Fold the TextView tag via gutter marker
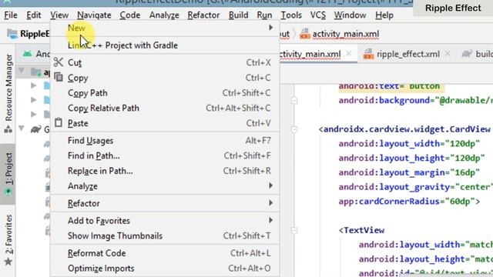Image resolution: width=493 pixels, height=277 pixels. 294,230
